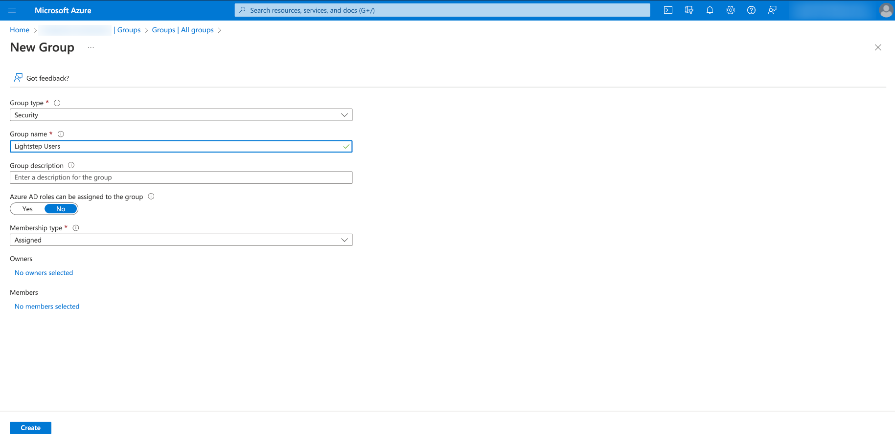Open the Azure portal hamburger menu
Image resolution: width=895 pixels, height=441 pixels.
(12, 10)
